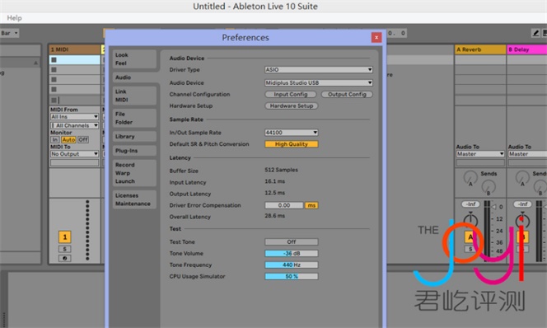Image resolution: width=547 pixels, height=328 pixels.
Task: Open the Help menu
Action: tap(14, 18)
